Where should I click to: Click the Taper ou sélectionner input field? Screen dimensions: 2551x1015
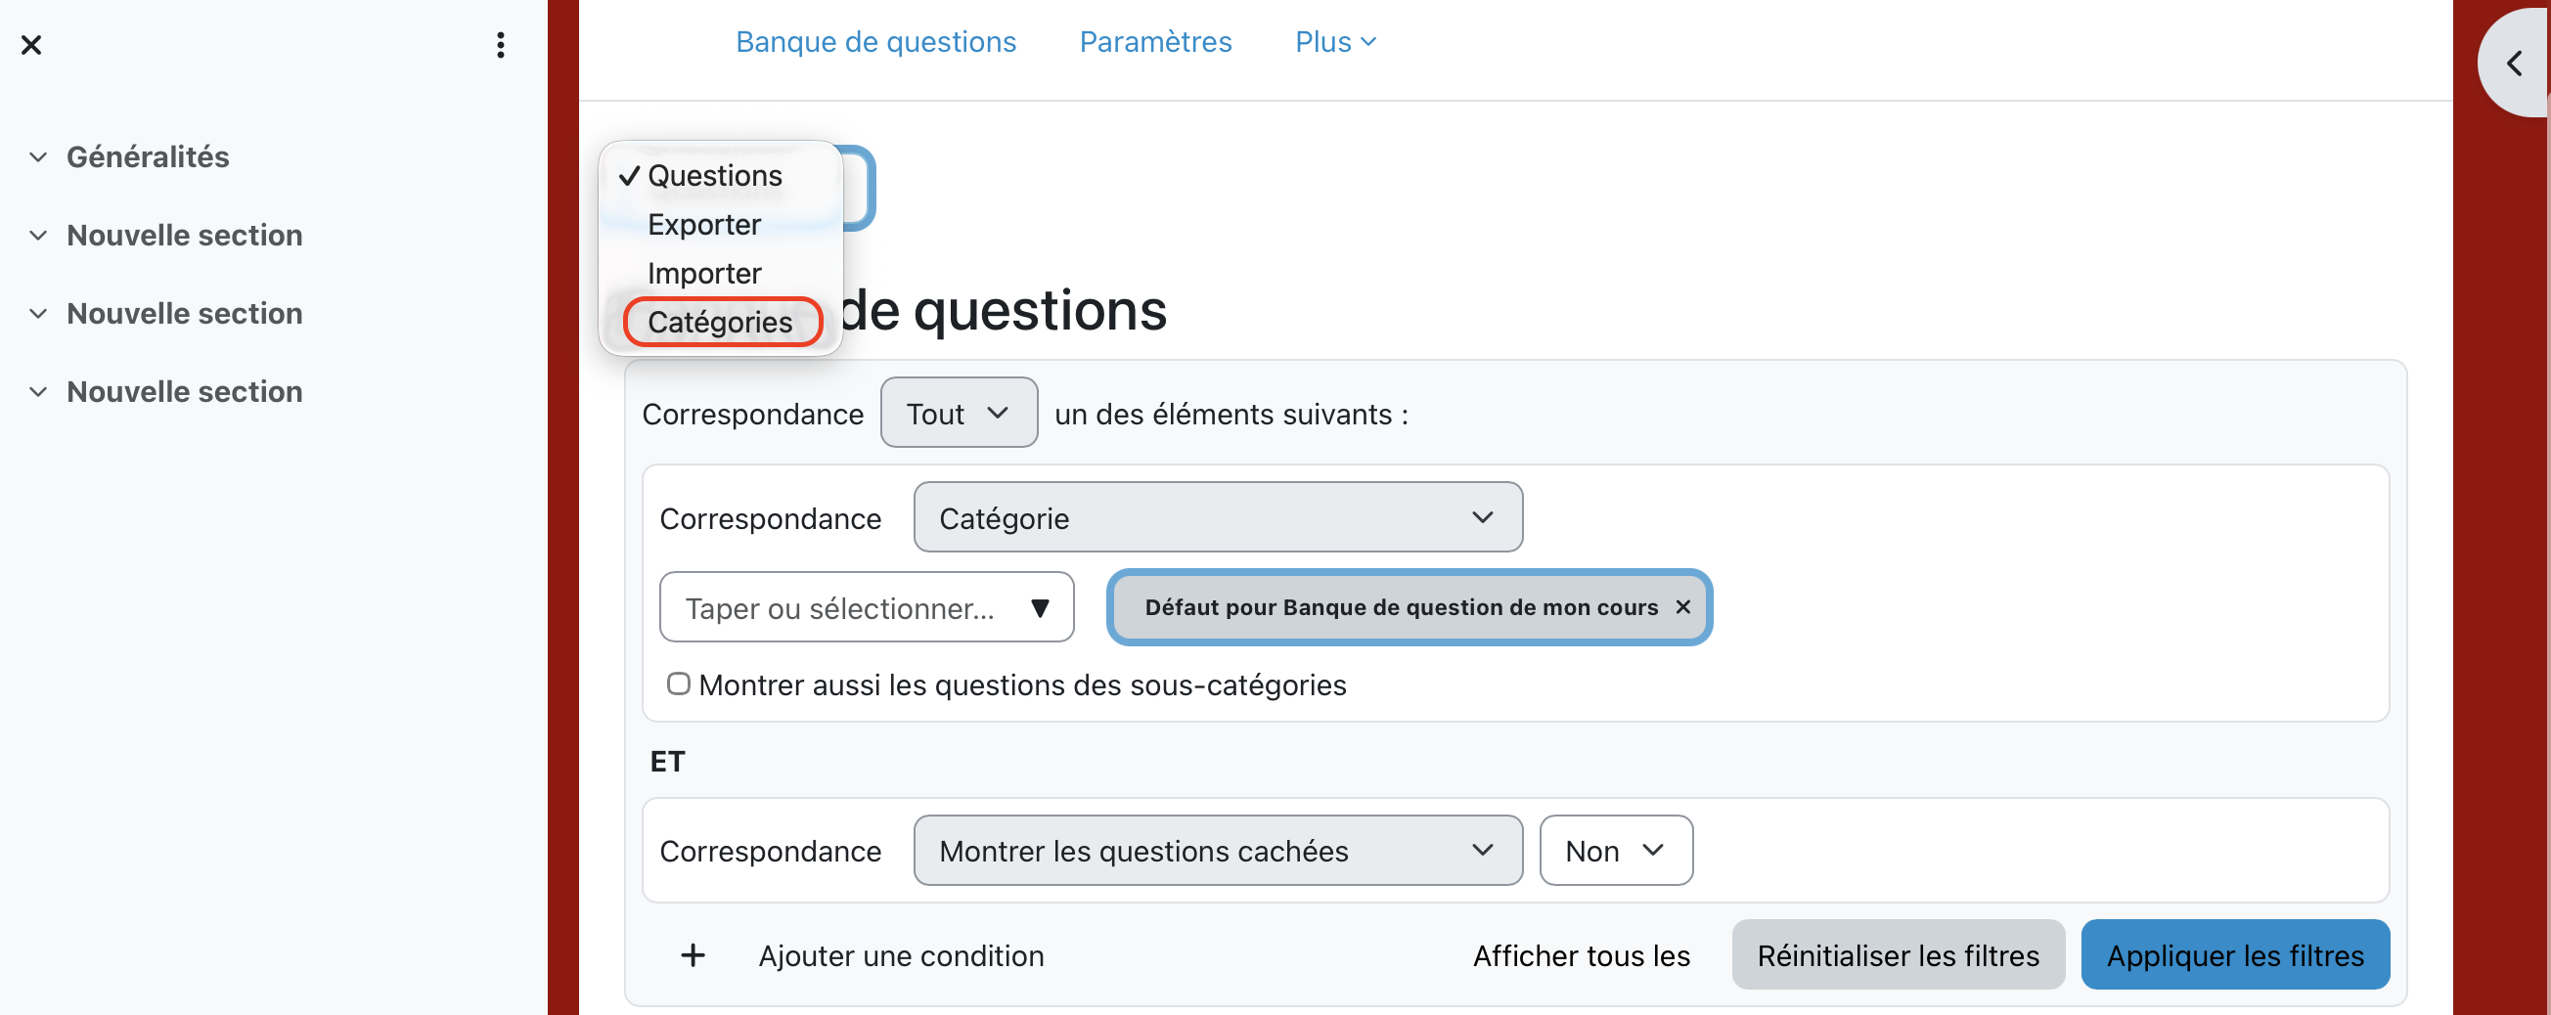[842, 608]
